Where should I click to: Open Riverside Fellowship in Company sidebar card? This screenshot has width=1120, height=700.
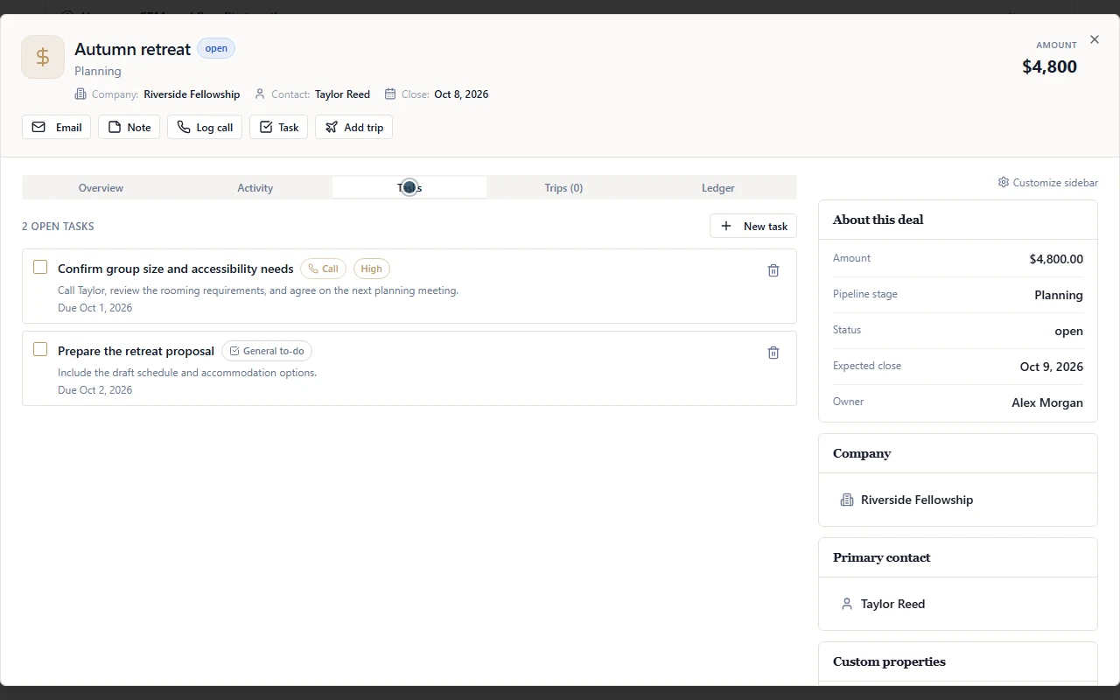[x=917, y=500]
